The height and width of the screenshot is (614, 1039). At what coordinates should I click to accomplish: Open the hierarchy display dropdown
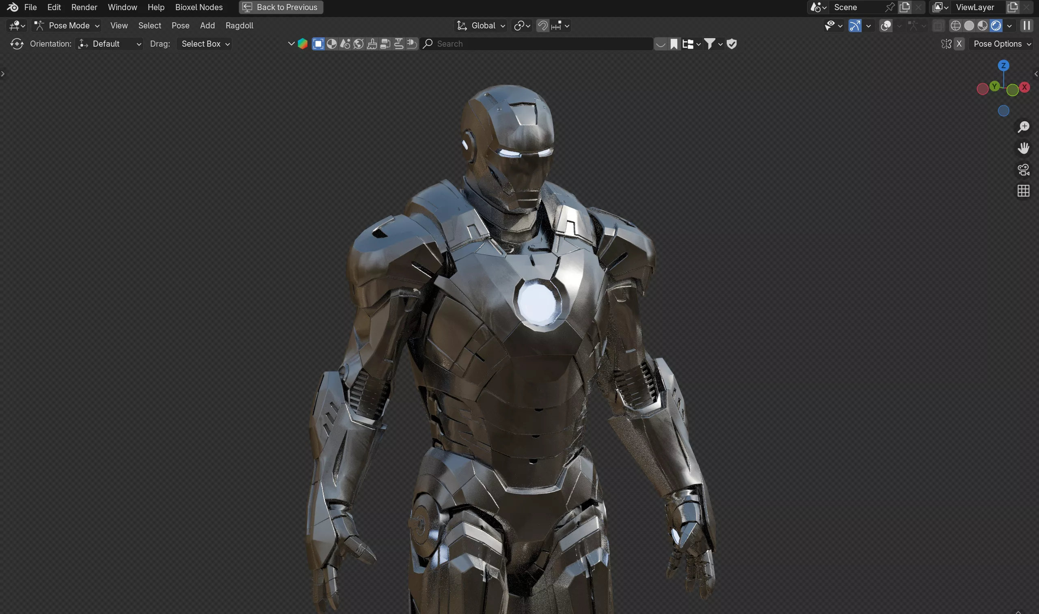click(x=691, y=44)
